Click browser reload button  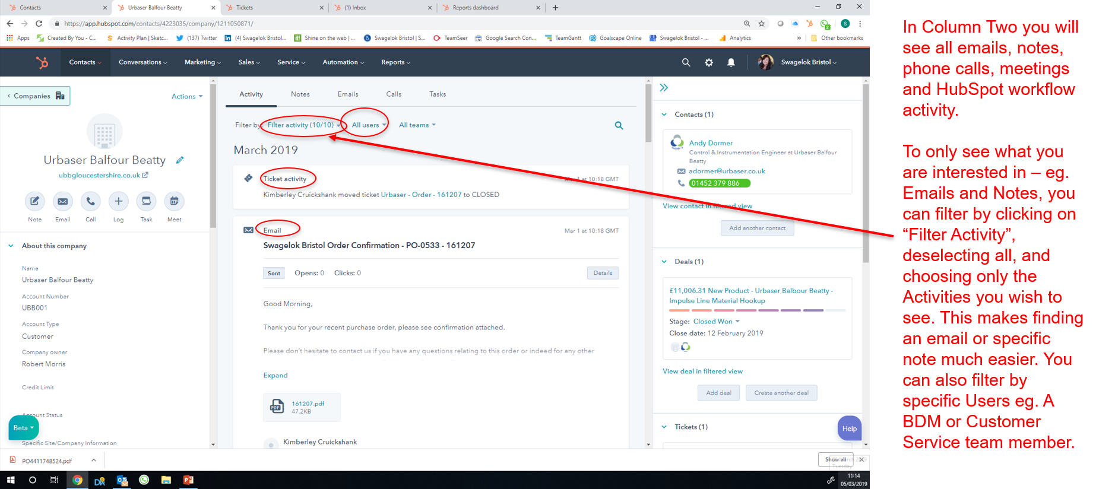coord(39,24)
